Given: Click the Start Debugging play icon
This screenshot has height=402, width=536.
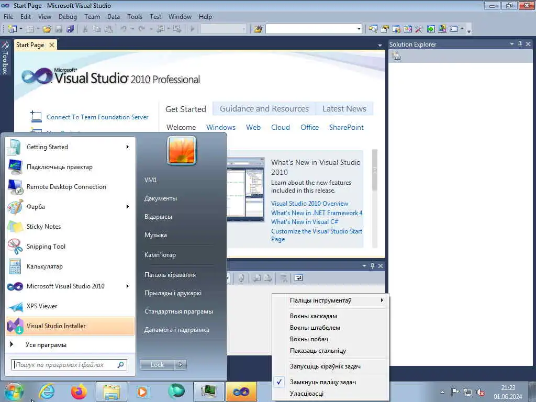Looking at the screenshot, I should (192, 29).
